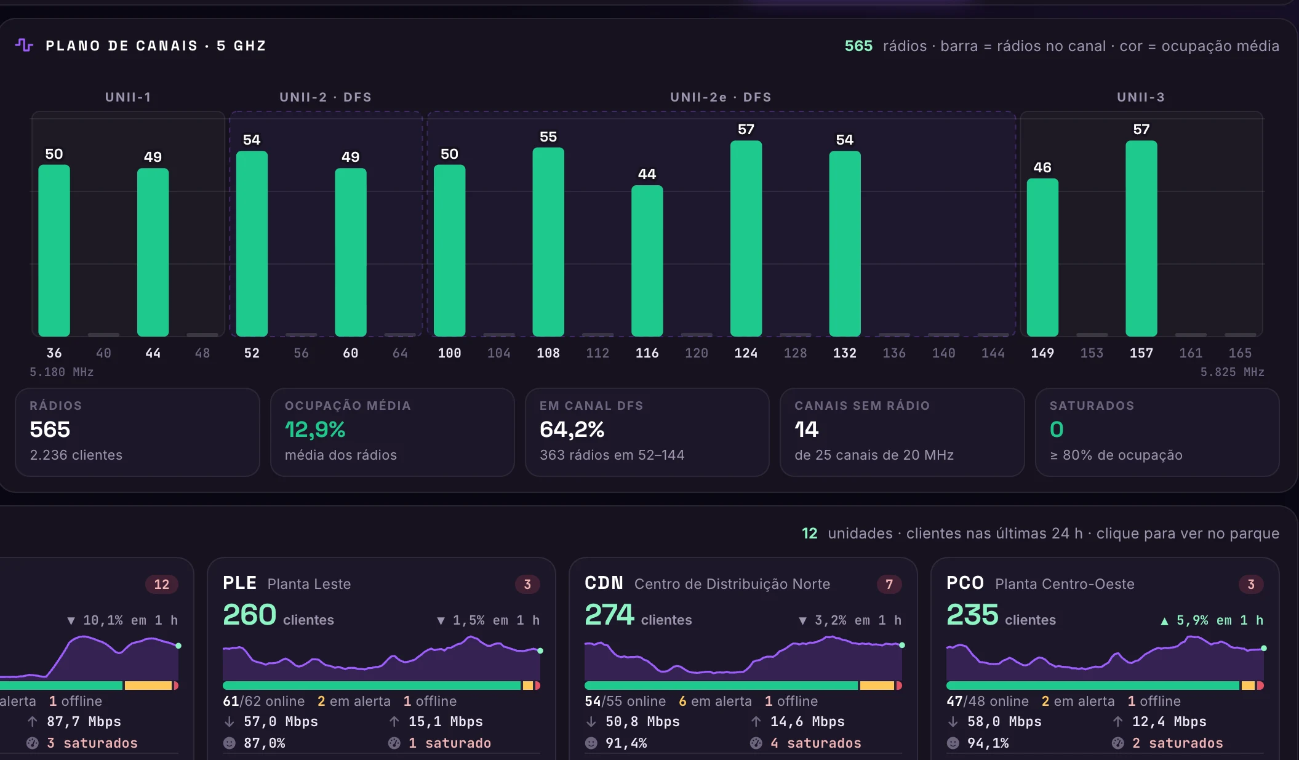
Task: Click the alert badge 3 on PLE card
Action: coord(527,584)
